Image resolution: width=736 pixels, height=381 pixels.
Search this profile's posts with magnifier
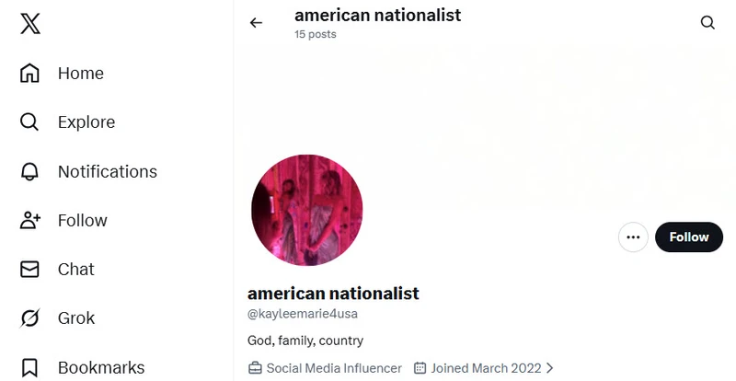(x=707, y=23)
